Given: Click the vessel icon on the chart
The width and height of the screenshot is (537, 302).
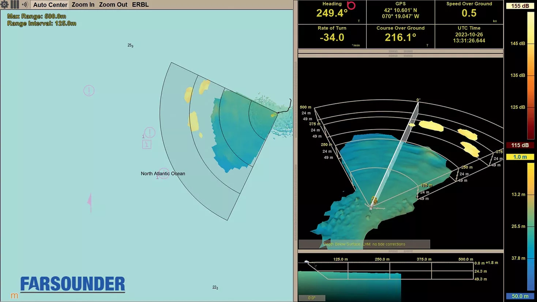Looking at the screenshot, I should click(274, 115).
